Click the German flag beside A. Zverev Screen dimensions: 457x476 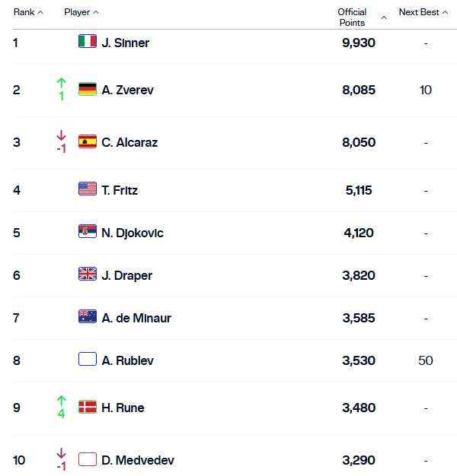pos(87,90)
